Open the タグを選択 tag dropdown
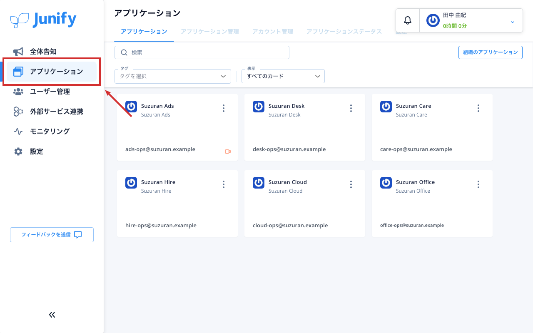 [173, 76]
